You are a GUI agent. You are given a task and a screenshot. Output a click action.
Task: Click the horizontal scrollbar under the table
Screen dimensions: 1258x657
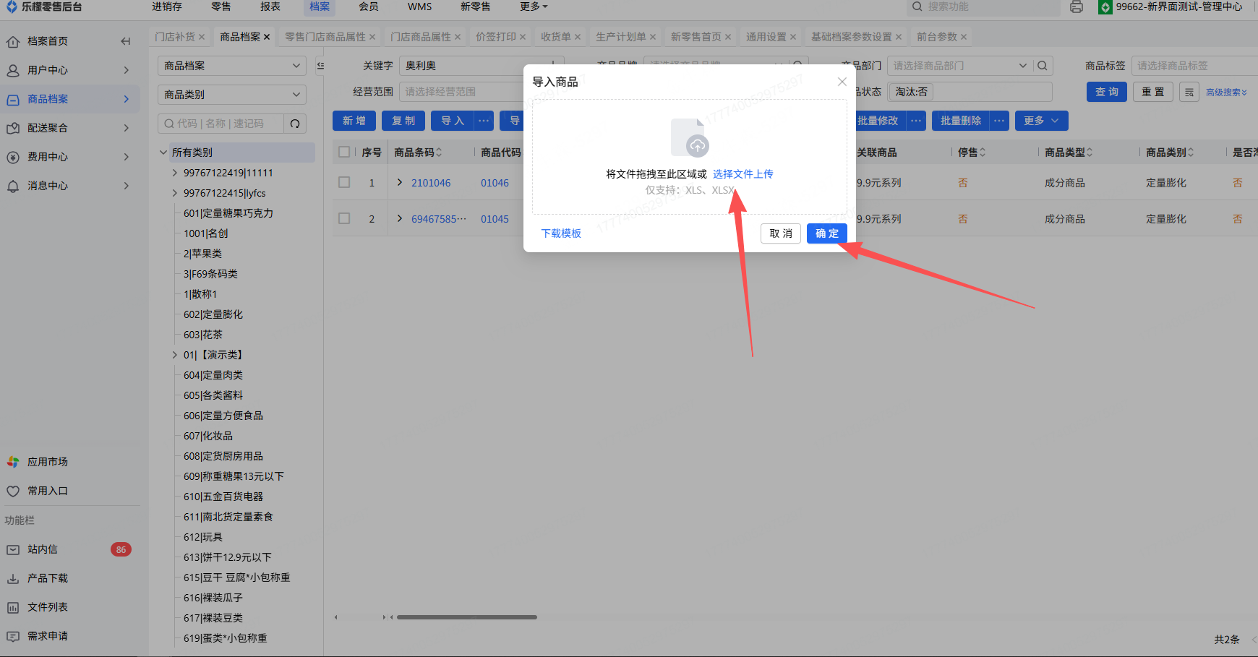tap(467, 617)
